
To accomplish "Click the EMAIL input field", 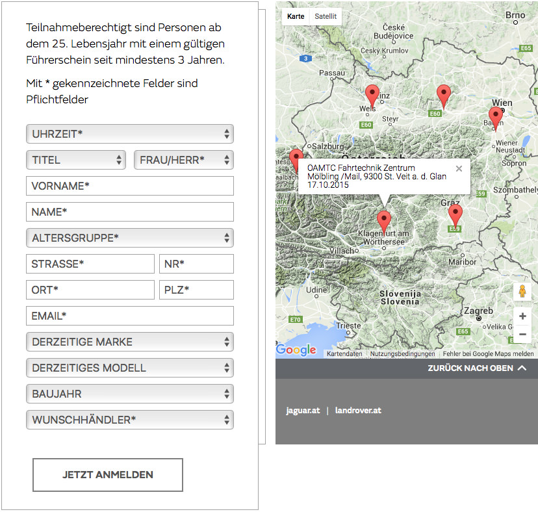I will pyautogui.click(x=130, y=316).
